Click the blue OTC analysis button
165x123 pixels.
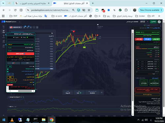click(147, 39)
